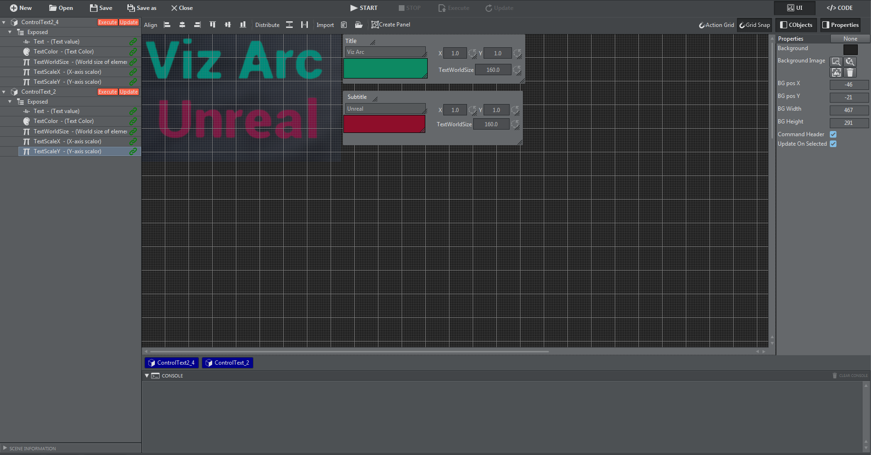Viewport: 871px width, 455px height.
Task: Click link icon of ControlText2_4 Text row
Action: click(x=133, y=42)
